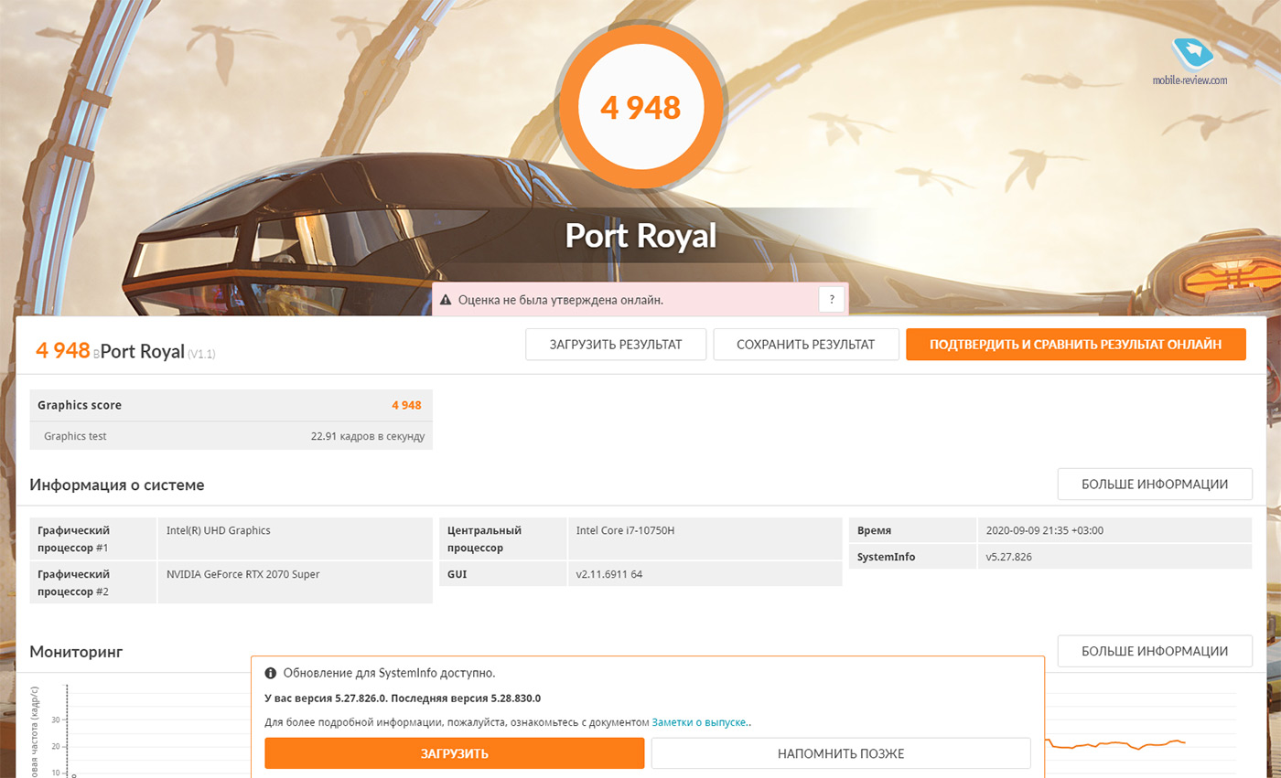1281x778 pixels.
Task: Click SystemInfo version v5.27.826 value
Action: [x=1009, y=557]
